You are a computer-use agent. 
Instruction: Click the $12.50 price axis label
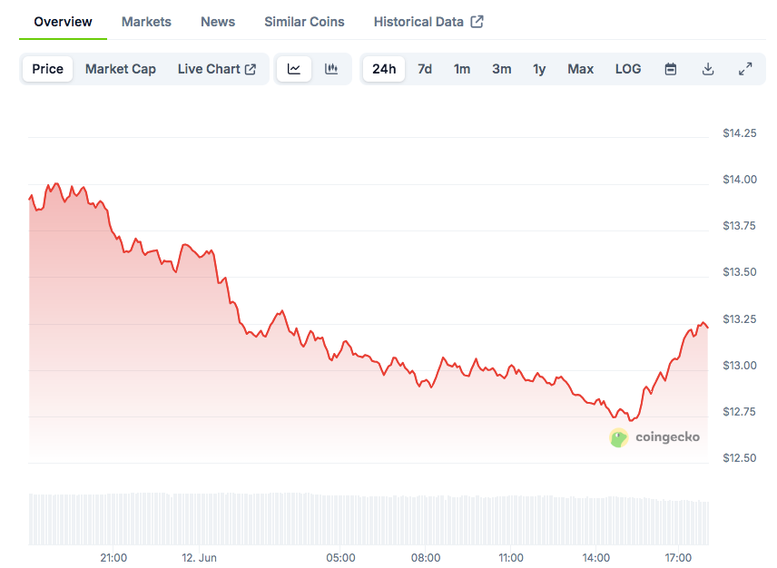coord(740,458)
